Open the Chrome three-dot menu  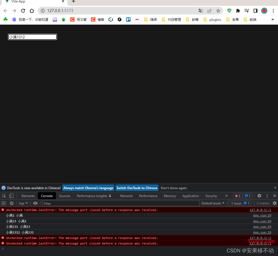273,11
